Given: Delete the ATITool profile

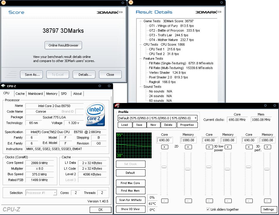Looking at the screenshot, I should (x=168, y=125).
